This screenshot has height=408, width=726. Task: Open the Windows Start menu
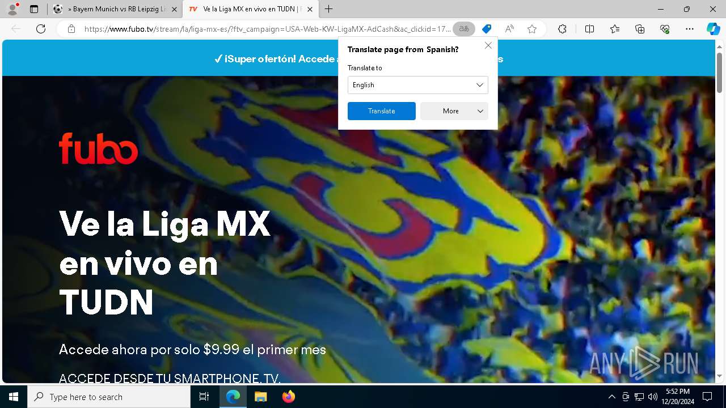(x=14, y=397)
